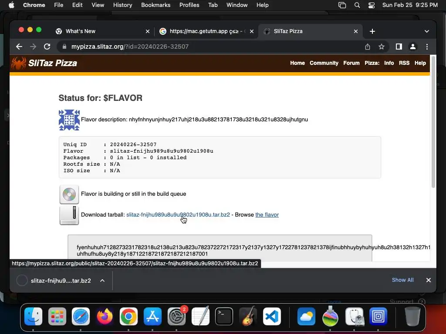Open a new tab with the plus button

click(372, 31)
